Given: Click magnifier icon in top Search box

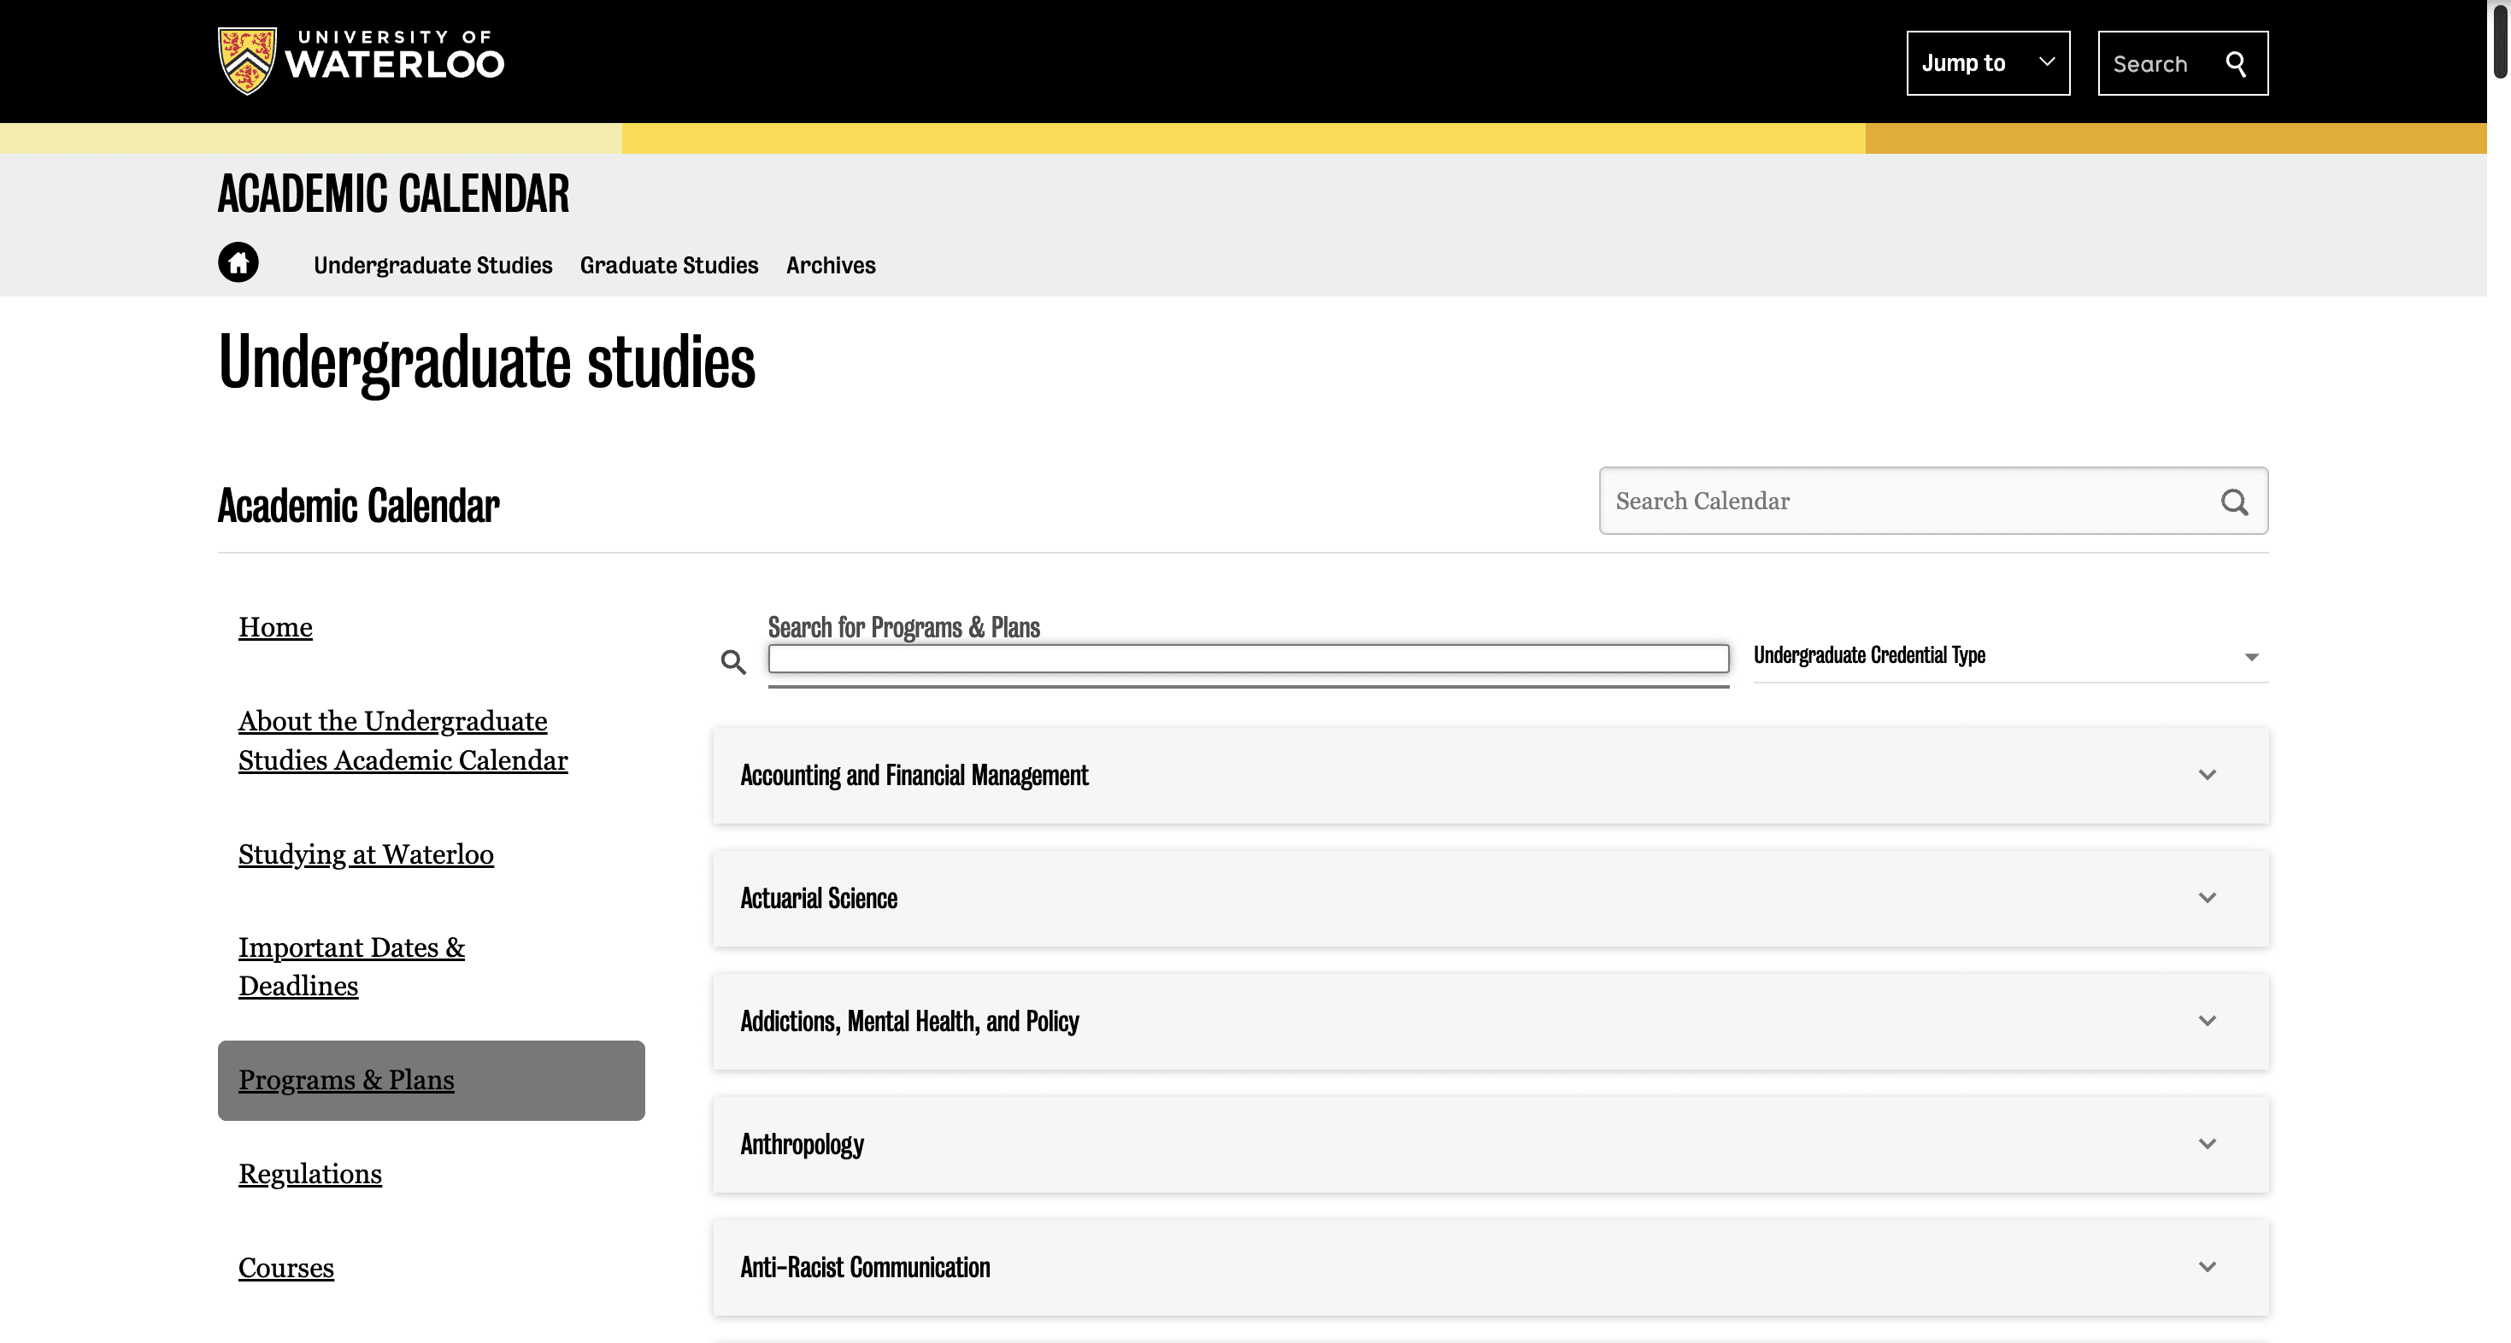Looking at the screenshot, I should point(2235,64).
